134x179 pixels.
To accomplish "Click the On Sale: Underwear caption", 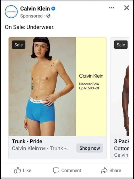I will [30, 27].
